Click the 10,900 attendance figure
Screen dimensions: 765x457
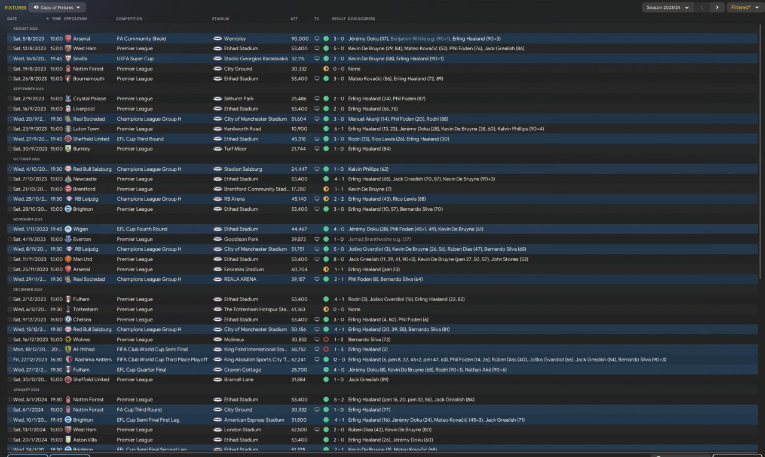[299, 129]
